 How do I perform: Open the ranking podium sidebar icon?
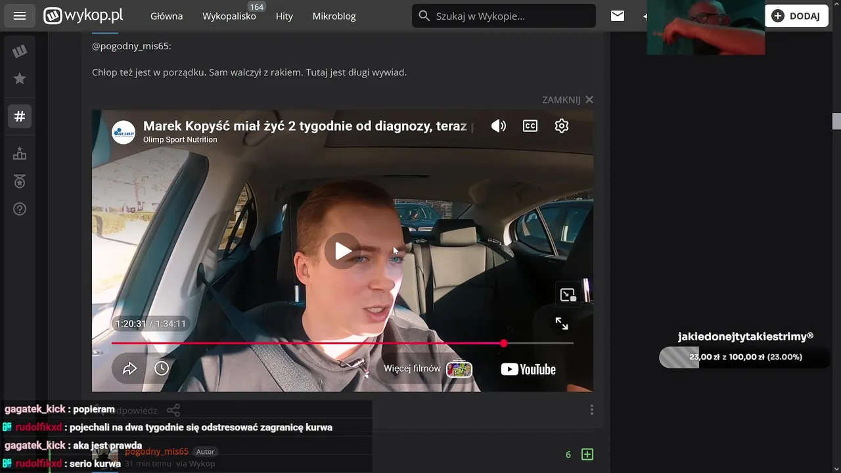[x=20, y=154]
